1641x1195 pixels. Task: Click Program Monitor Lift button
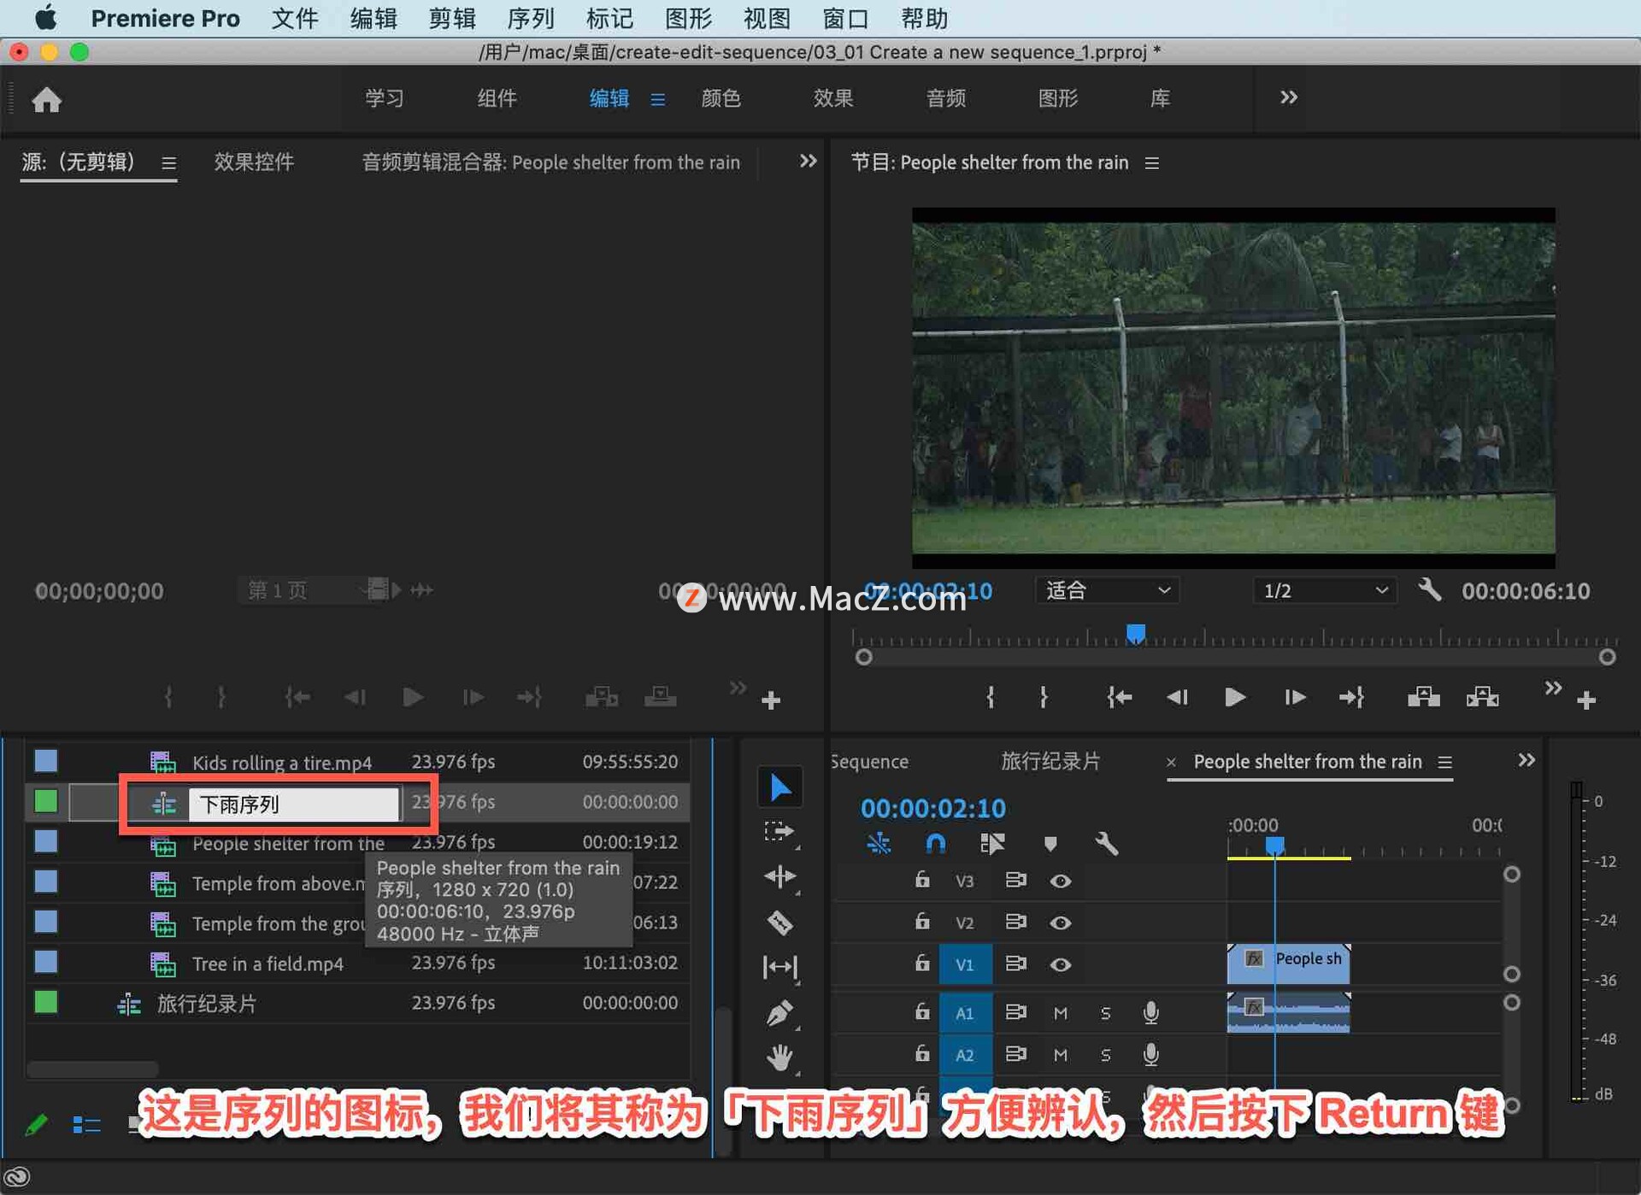tap(1423, 698)
